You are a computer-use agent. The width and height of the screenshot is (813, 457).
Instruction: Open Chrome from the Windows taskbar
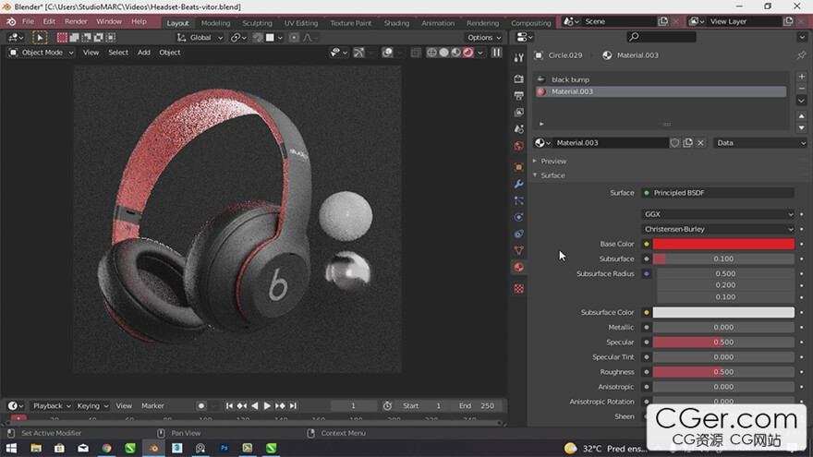[x=107, y=448]
